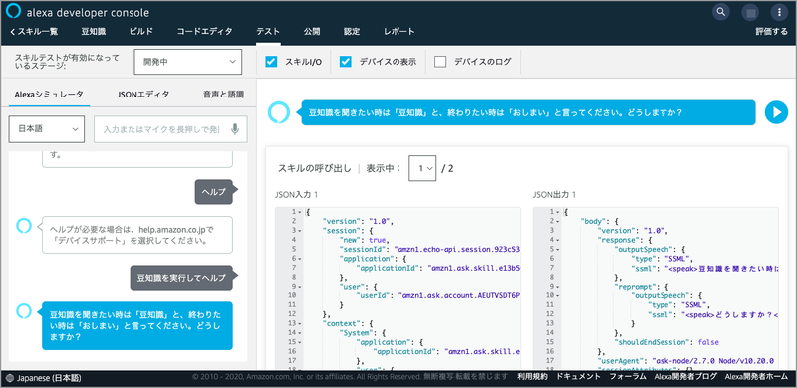The width and height of the screenshot is (797, 388).
Task: Open the Alexa開発者ホーム footer link
Action: click(x=756, y=377)
